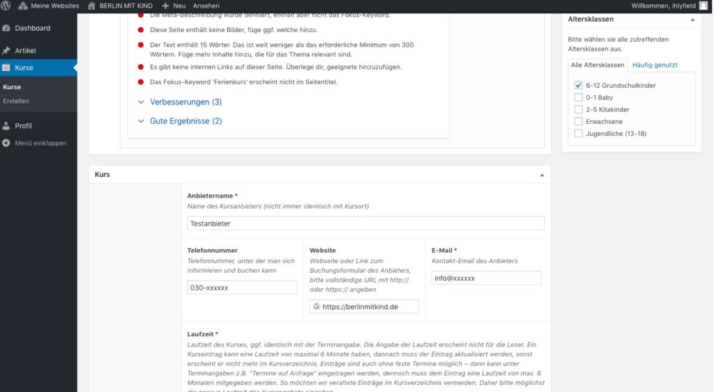714x392 pixels.
Task: Click the WordPress logo icon
Action: point(6,6)
